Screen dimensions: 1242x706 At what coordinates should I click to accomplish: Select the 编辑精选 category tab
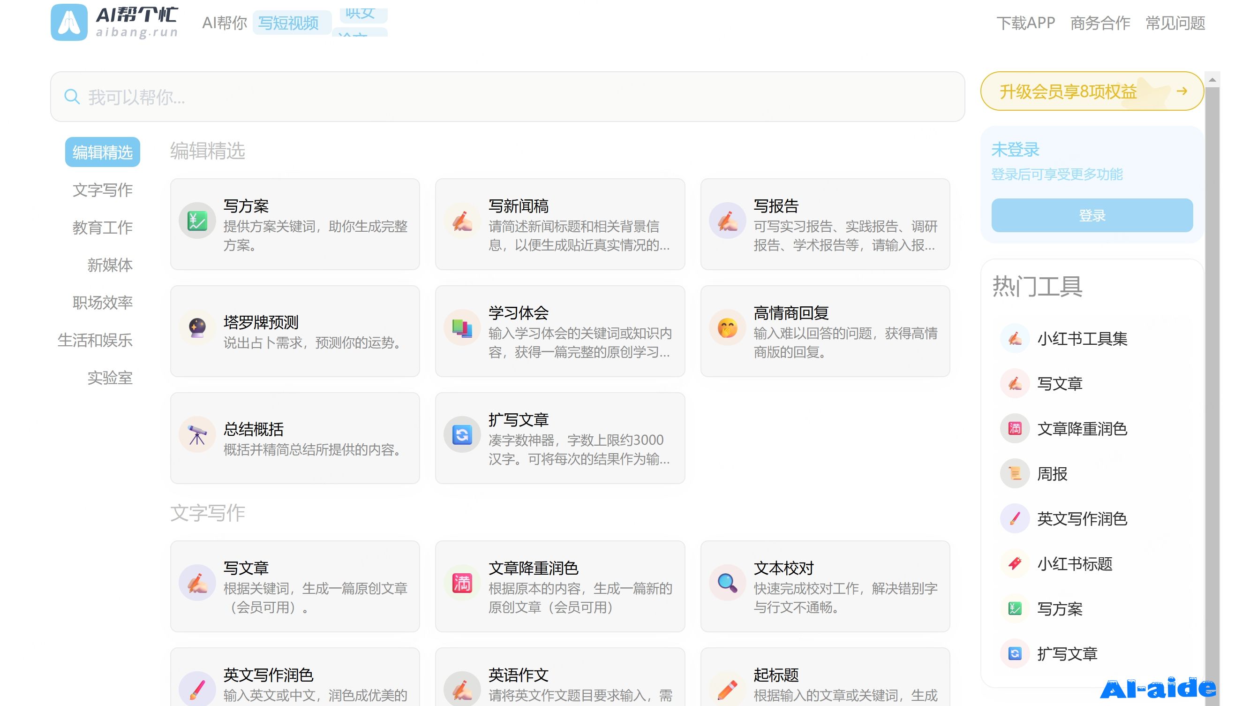[x=103, y=152]
